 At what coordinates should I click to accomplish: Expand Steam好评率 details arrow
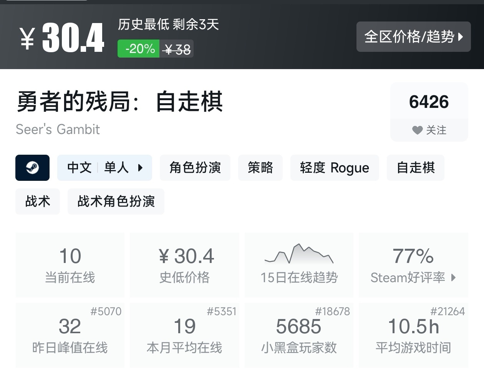point(453,278)
